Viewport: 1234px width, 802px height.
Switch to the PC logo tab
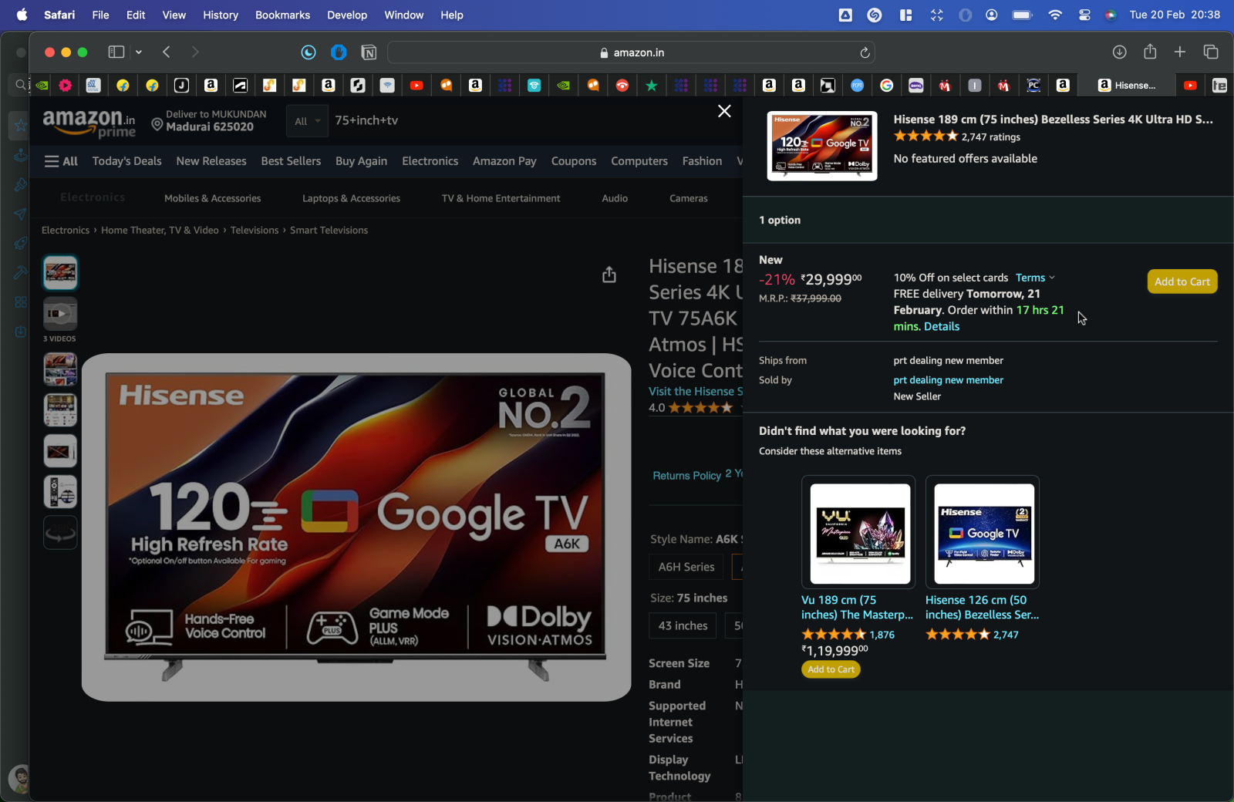pyautogui.click(x=1033, y=86)
